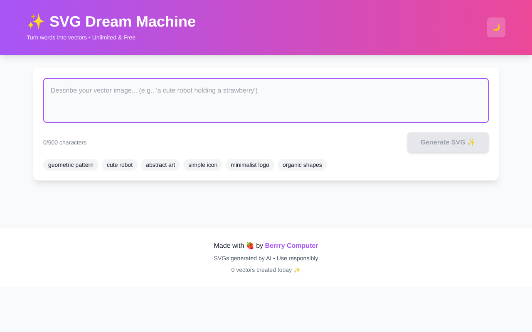Click the sparkles icon on the Generate button
Screen dimensions: 532x332
471,142
